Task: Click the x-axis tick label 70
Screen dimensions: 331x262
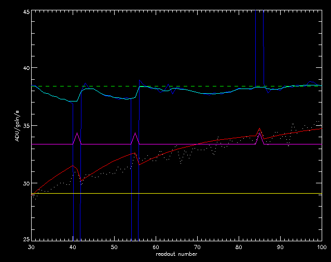Action: tap(197, 247)
